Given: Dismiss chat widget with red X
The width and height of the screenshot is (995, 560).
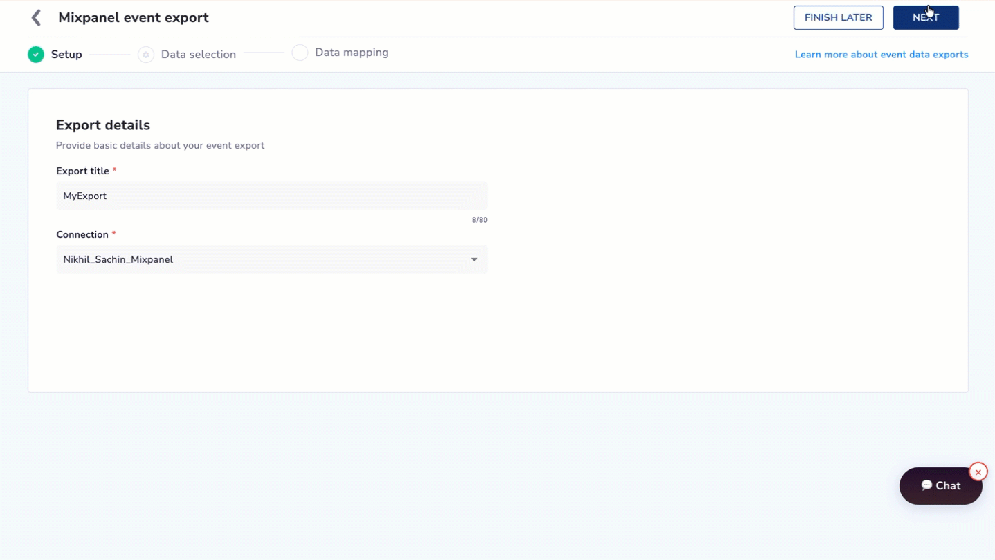Looking at the screenshot, I should (978, 472).
